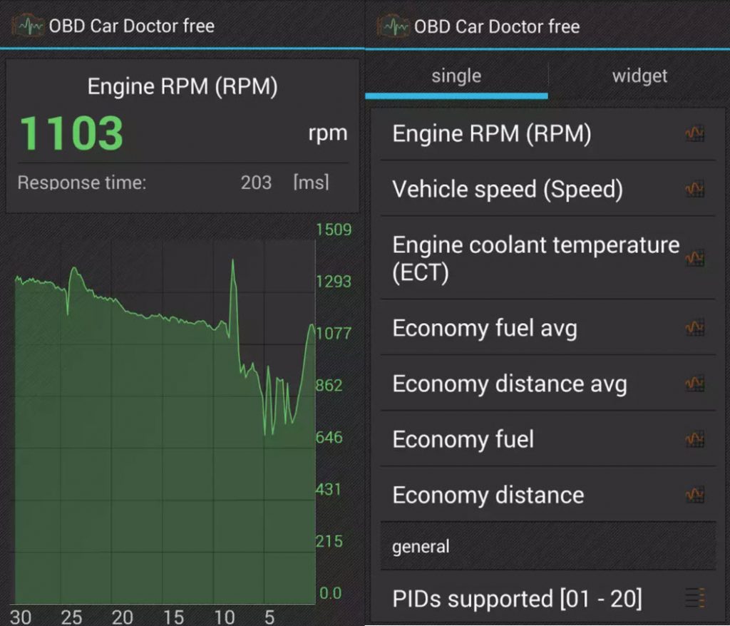Select Vehicle speed (Speed) list entry
This screenshot has height=626, width=730.
(548, 189)
